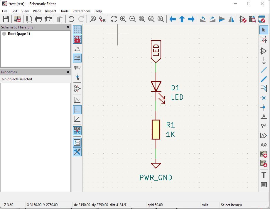Toggle automatic annotation R42 icon
This screenshot has height=209, width=270.
[x=77, y=131]
